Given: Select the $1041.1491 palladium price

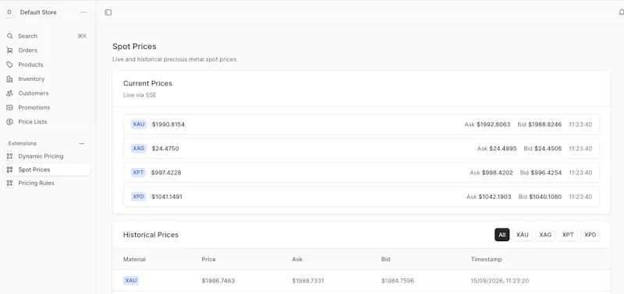Looking at the screenshot, I should click(x=167, y=197).
